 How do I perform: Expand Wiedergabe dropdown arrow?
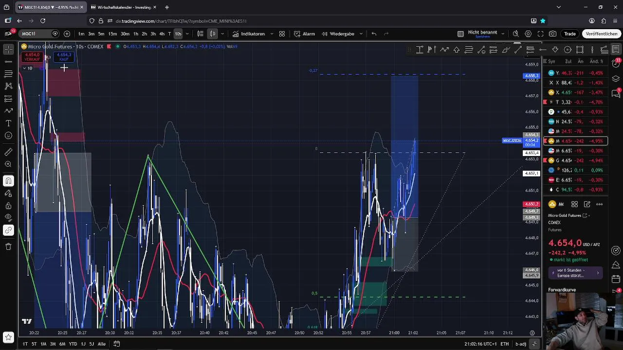click(x=361, y=34)
